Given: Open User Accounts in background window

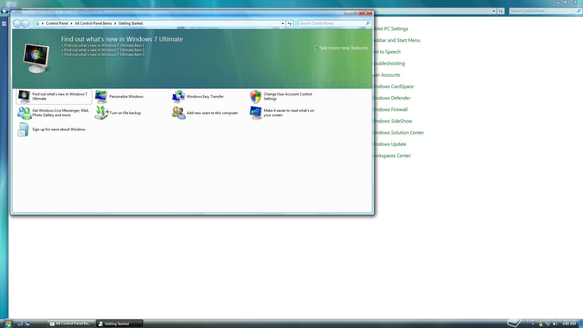Looking at the screenshot, I should tap(387, 75).
